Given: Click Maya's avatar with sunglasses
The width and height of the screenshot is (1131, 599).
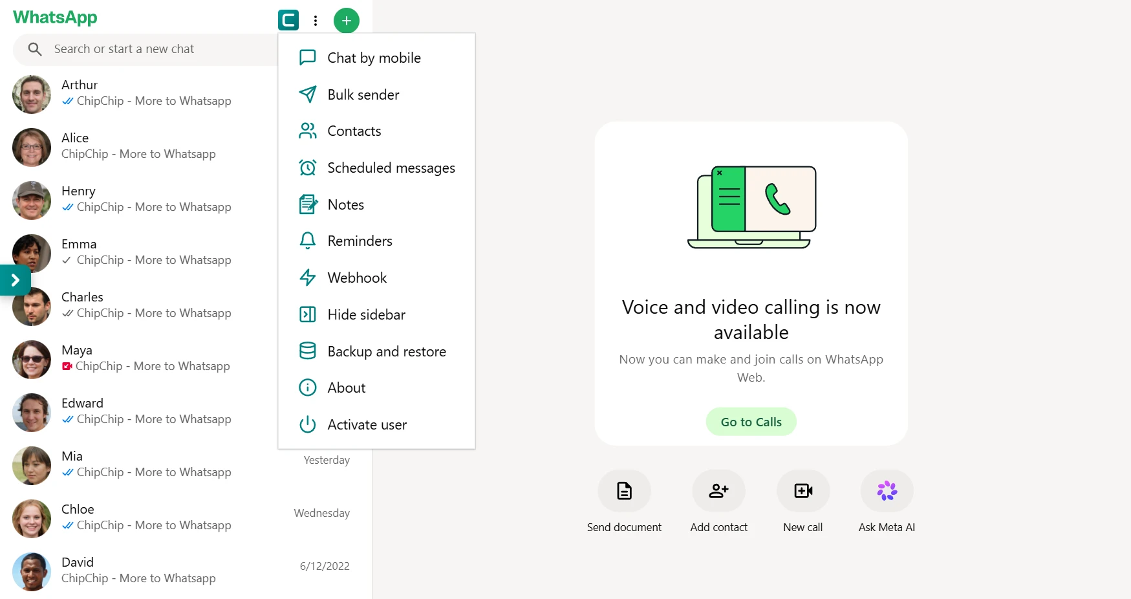Looking at the screenshot, I should click(x=32, y=360).
